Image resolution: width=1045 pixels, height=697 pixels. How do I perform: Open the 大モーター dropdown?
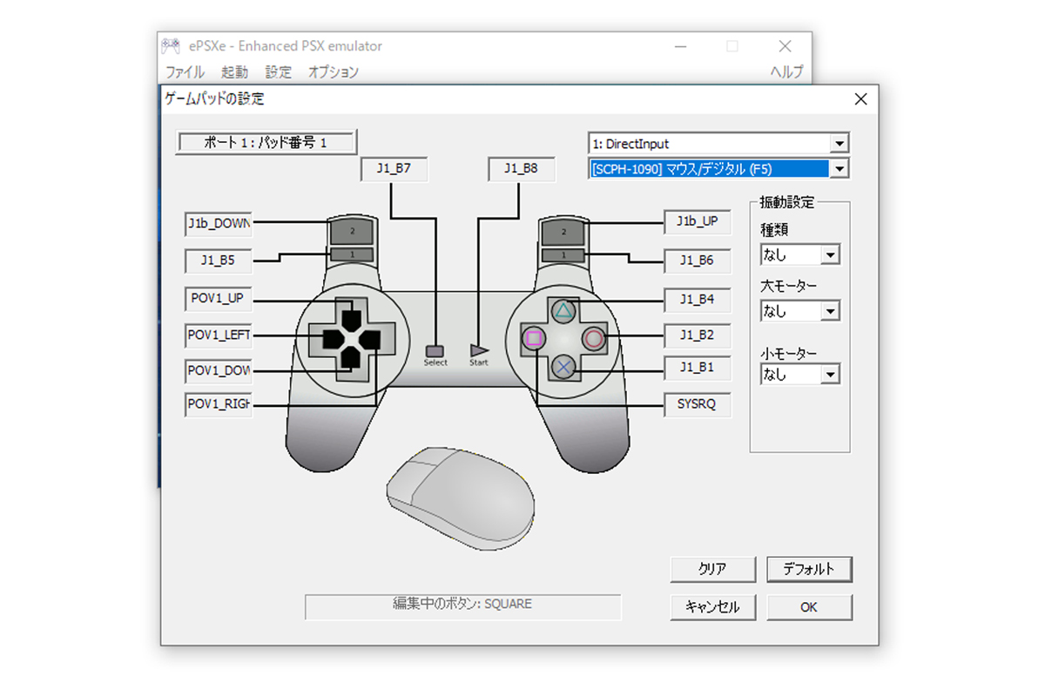click(831, 311)
